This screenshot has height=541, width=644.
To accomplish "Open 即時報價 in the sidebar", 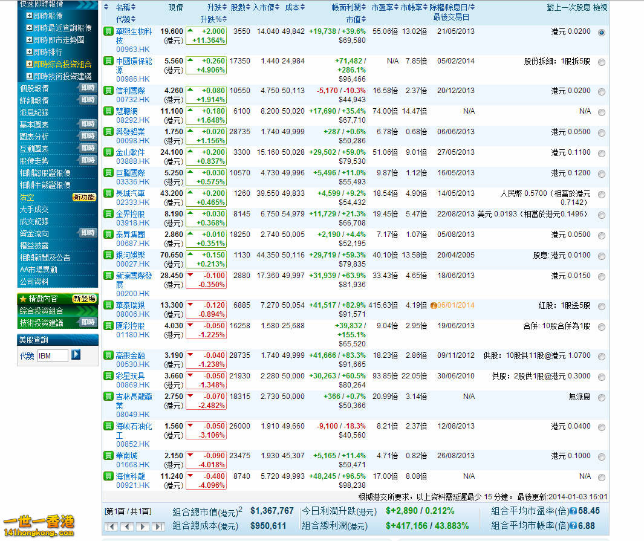I will 48,16.
